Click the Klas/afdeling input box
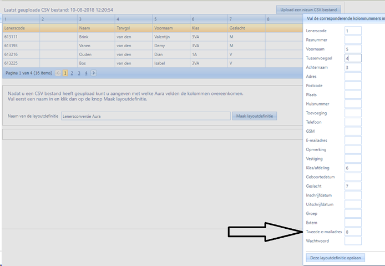385x266 pixels. 353,168
